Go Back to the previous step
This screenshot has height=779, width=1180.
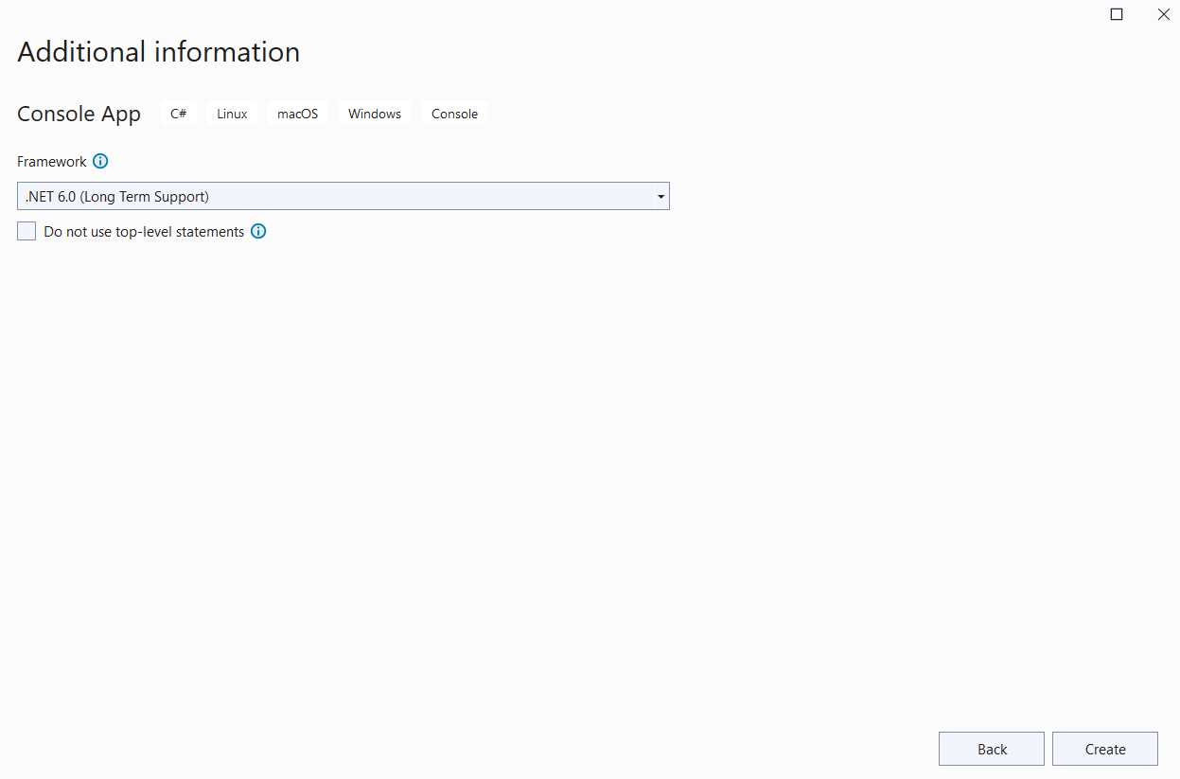click(991, 748)
